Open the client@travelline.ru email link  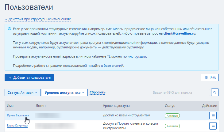click(180, 33)
